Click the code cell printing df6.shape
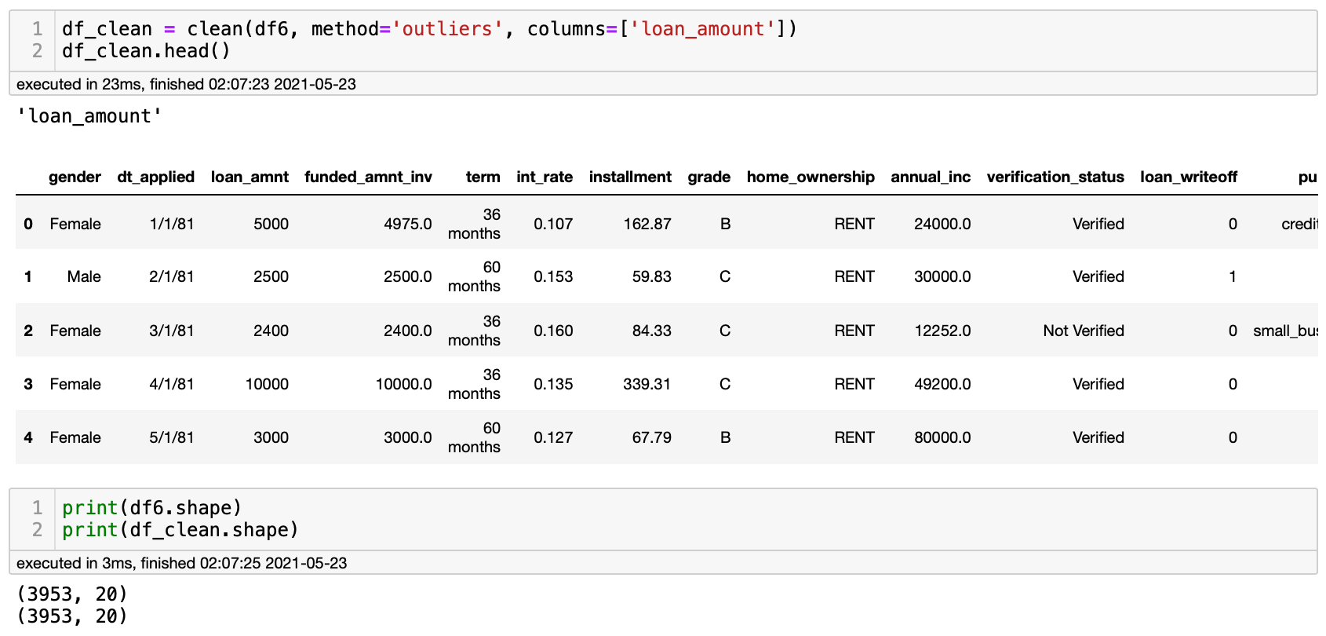Image resolution: width=1326 pixels, height=636 pixels. tap(151, 508)
